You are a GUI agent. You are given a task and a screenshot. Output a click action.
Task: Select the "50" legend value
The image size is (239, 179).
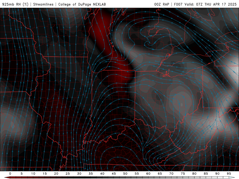point(125,174)
